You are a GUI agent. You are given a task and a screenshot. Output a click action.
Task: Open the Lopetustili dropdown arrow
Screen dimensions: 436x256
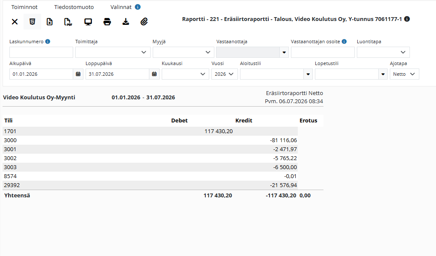pyautogui.click(x=383, y=74)
